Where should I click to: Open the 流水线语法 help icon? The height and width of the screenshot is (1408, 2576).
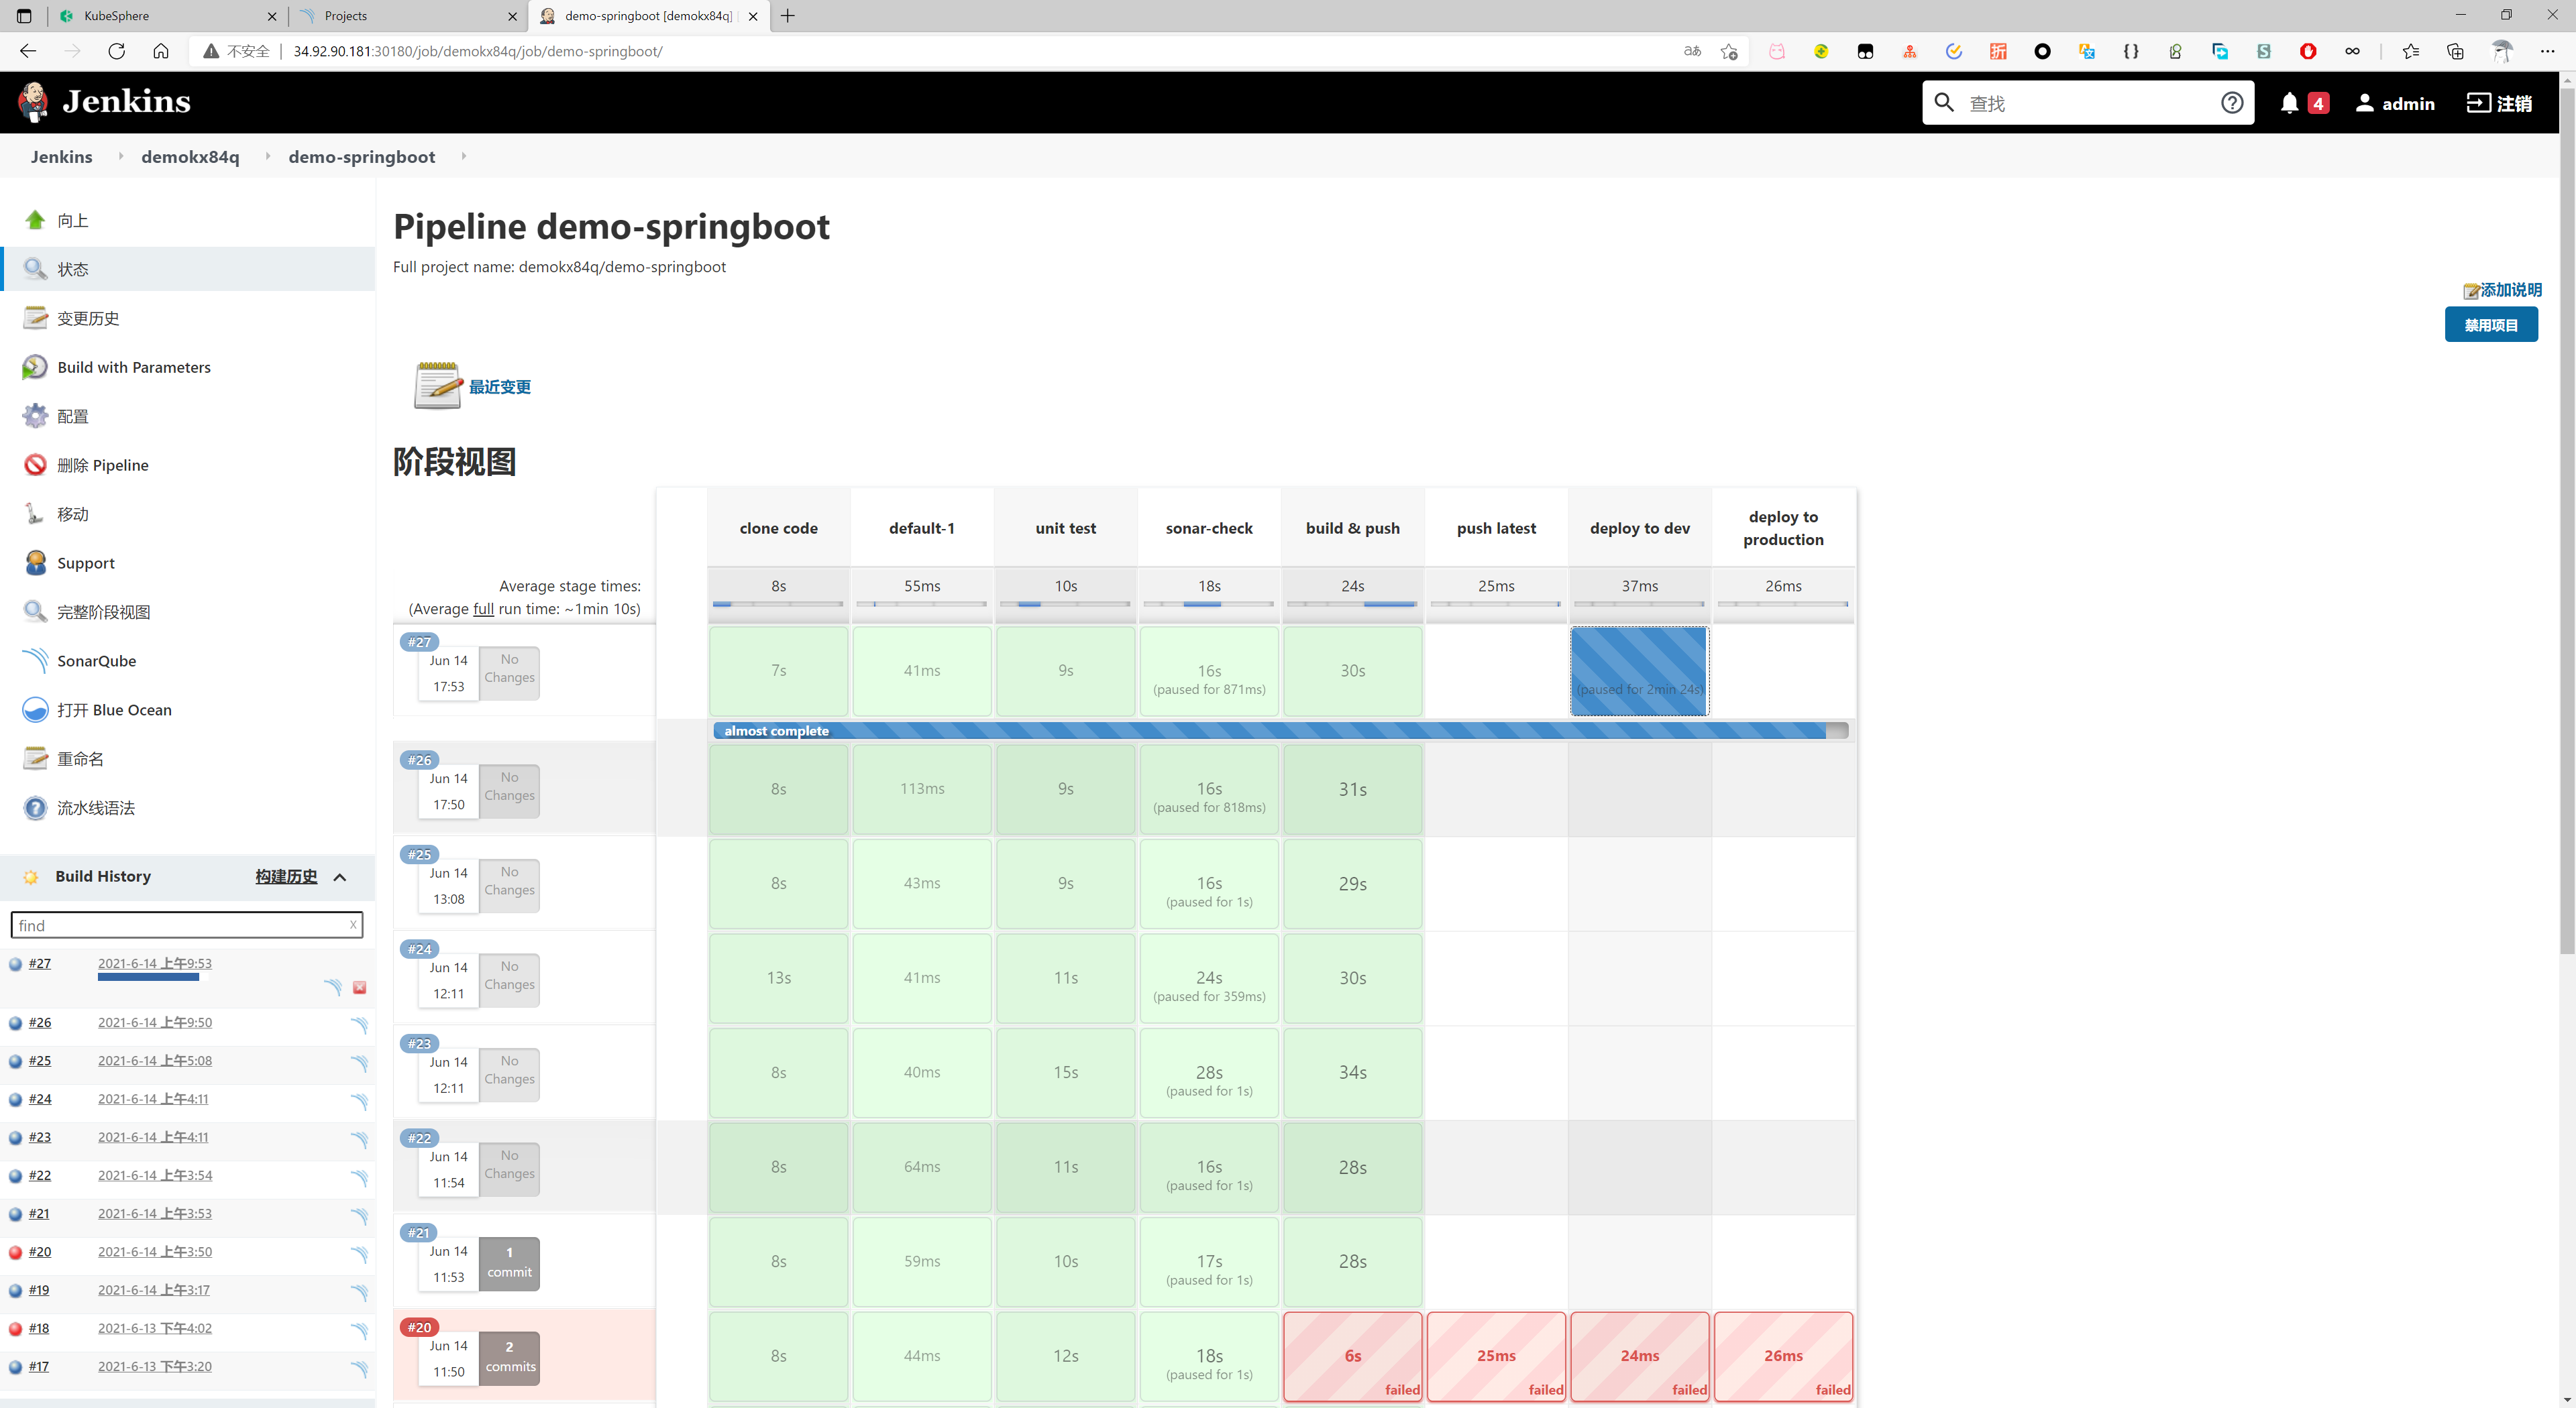point(35,807)
